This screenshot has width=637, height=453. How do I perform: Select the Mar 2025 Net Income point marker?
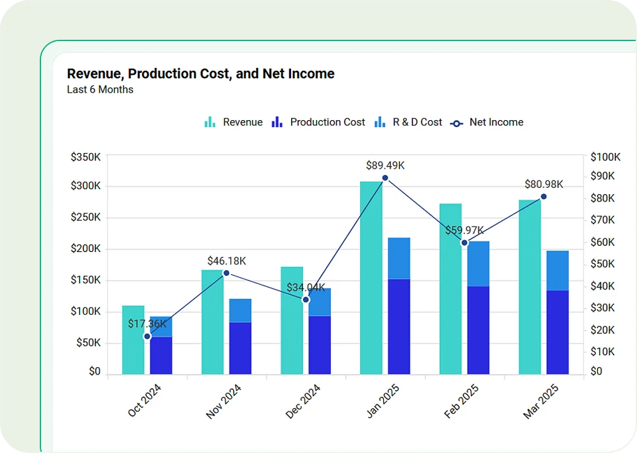544,197
